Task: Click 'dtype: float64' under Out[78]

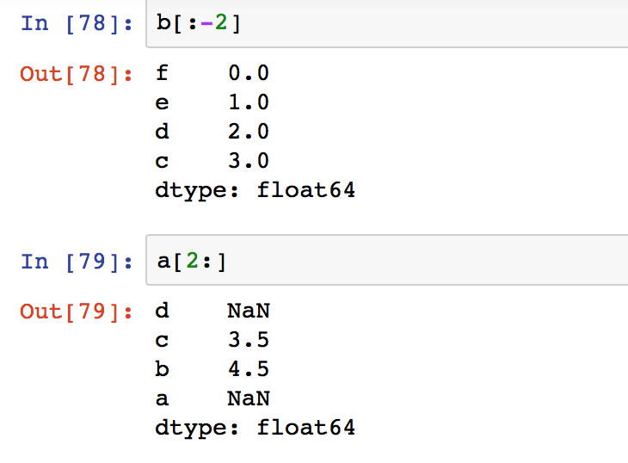Action: point(256,190)
